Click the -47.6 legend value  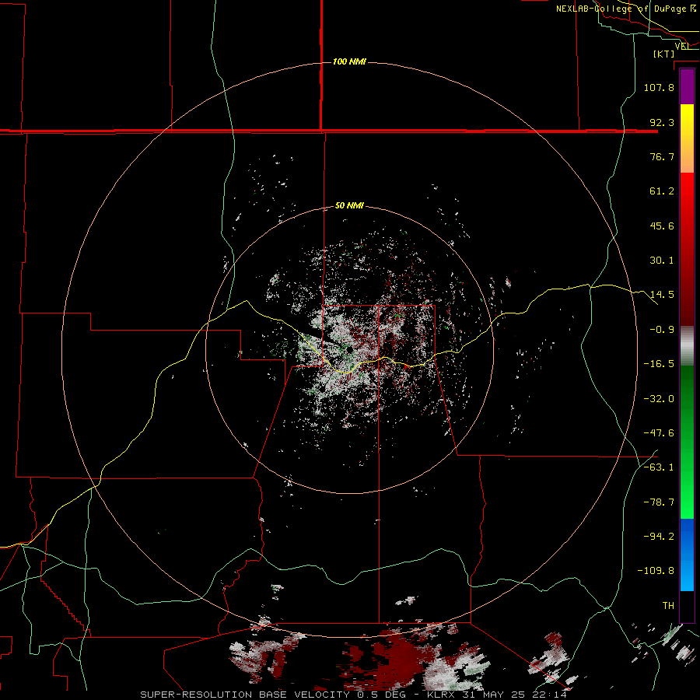click(x=659, y=433)
